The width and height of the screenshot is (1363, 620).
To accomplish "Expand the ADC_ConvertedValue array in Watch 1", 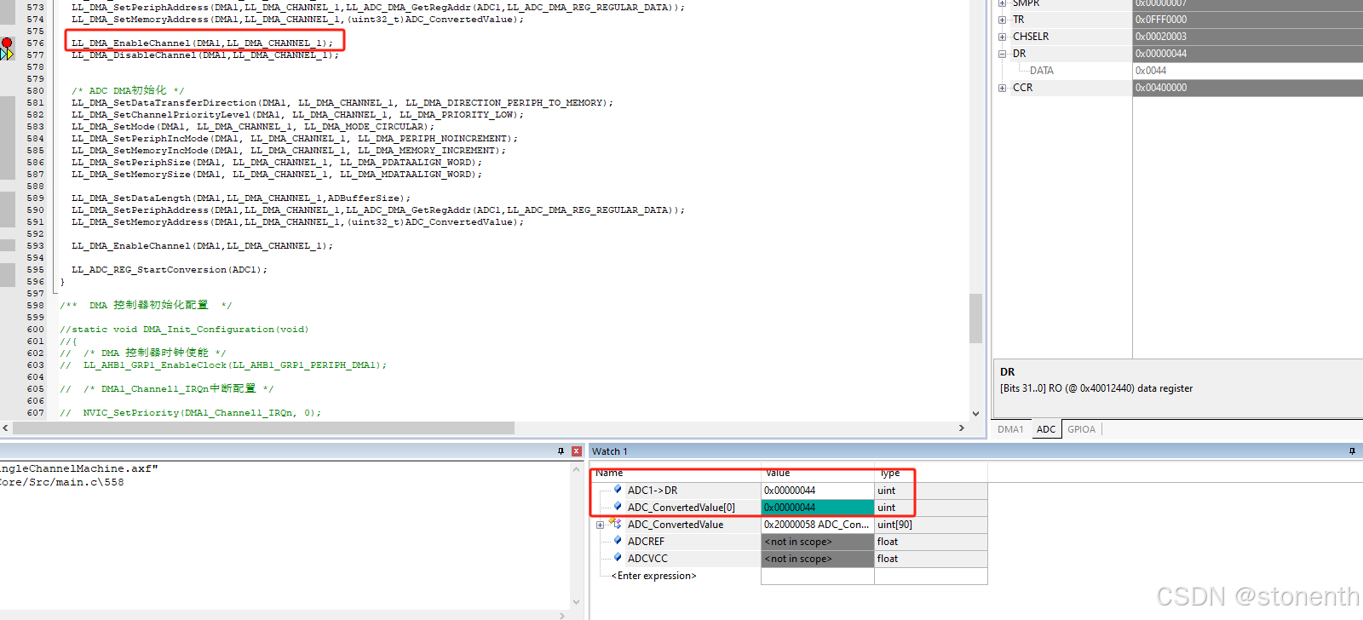I will point(600,525).
